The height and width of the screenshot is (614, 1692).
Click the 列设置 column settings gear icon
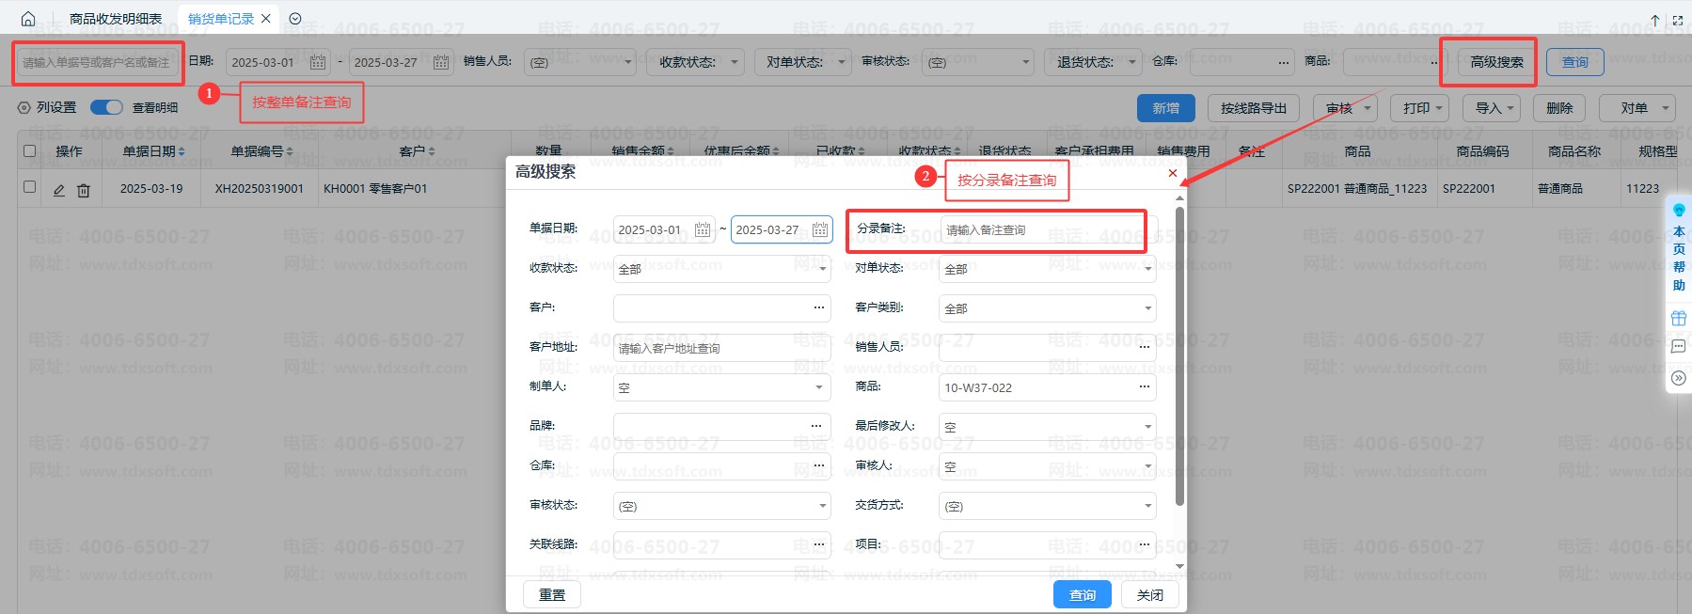[x=24, y=108]
